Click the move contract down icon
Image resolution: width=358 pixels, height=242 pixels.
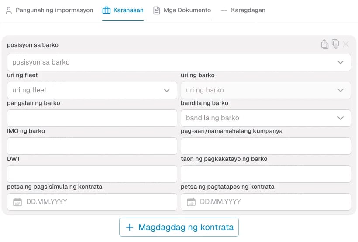[335, 44]
